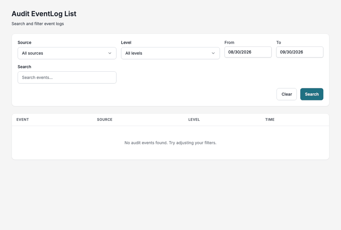Image resolution: width=341 pixels, height=230 pixels.
Task: Click the To date field 09/30/2026
Action: [300, 52]
